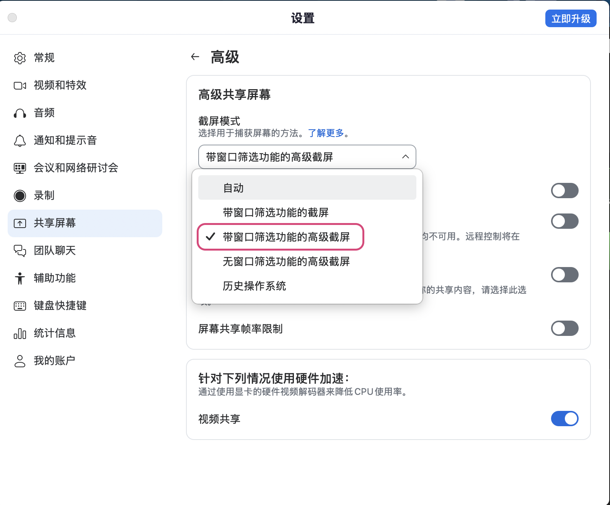This screenshot has width=610, height=505.
Task: Click the record circle icon for 录制
Action: pos(20,195)
